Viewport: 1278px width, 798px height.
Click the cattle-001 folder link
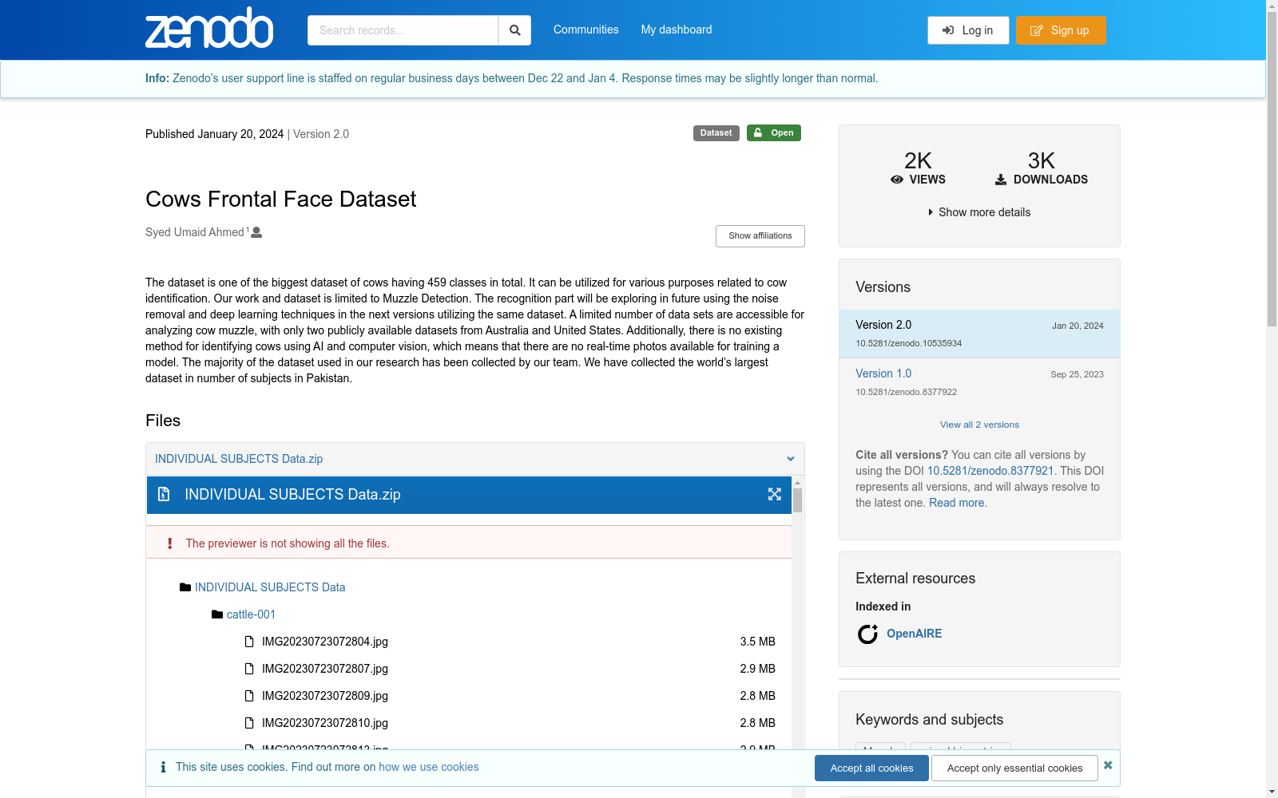point(251,614)
